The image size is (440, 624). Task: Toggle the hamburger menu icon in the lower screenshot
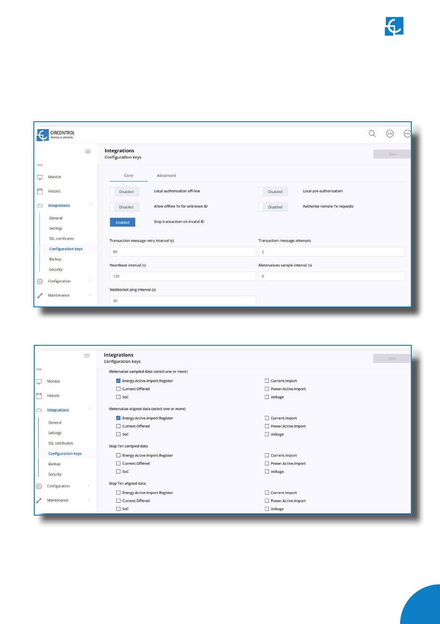pyautogui.click(x=87, y=356)
